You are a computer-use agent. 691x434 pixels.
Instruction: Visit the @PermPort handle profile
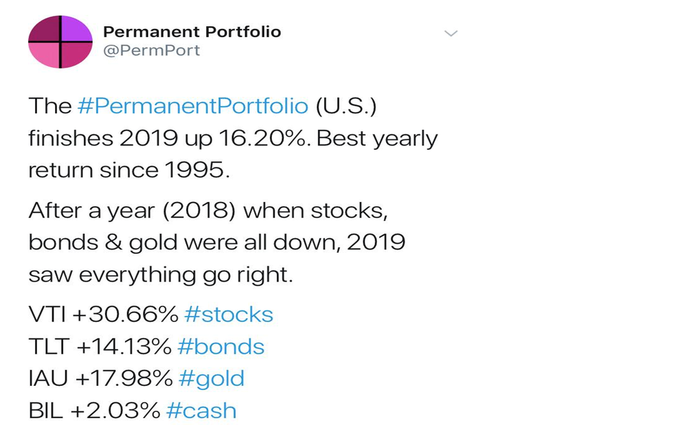pyautogui.click(x=151, y=51)
